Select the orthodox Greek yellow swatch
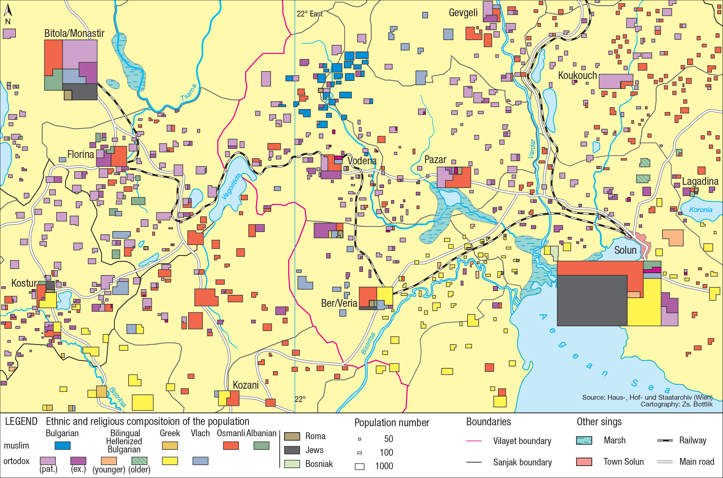This screenshot has width=723, height=478. coord(170,461)
